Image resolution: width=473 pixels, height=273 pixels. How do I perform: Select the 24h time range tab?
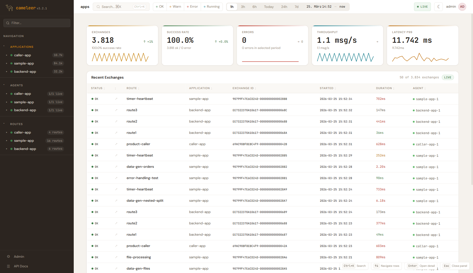284,7
